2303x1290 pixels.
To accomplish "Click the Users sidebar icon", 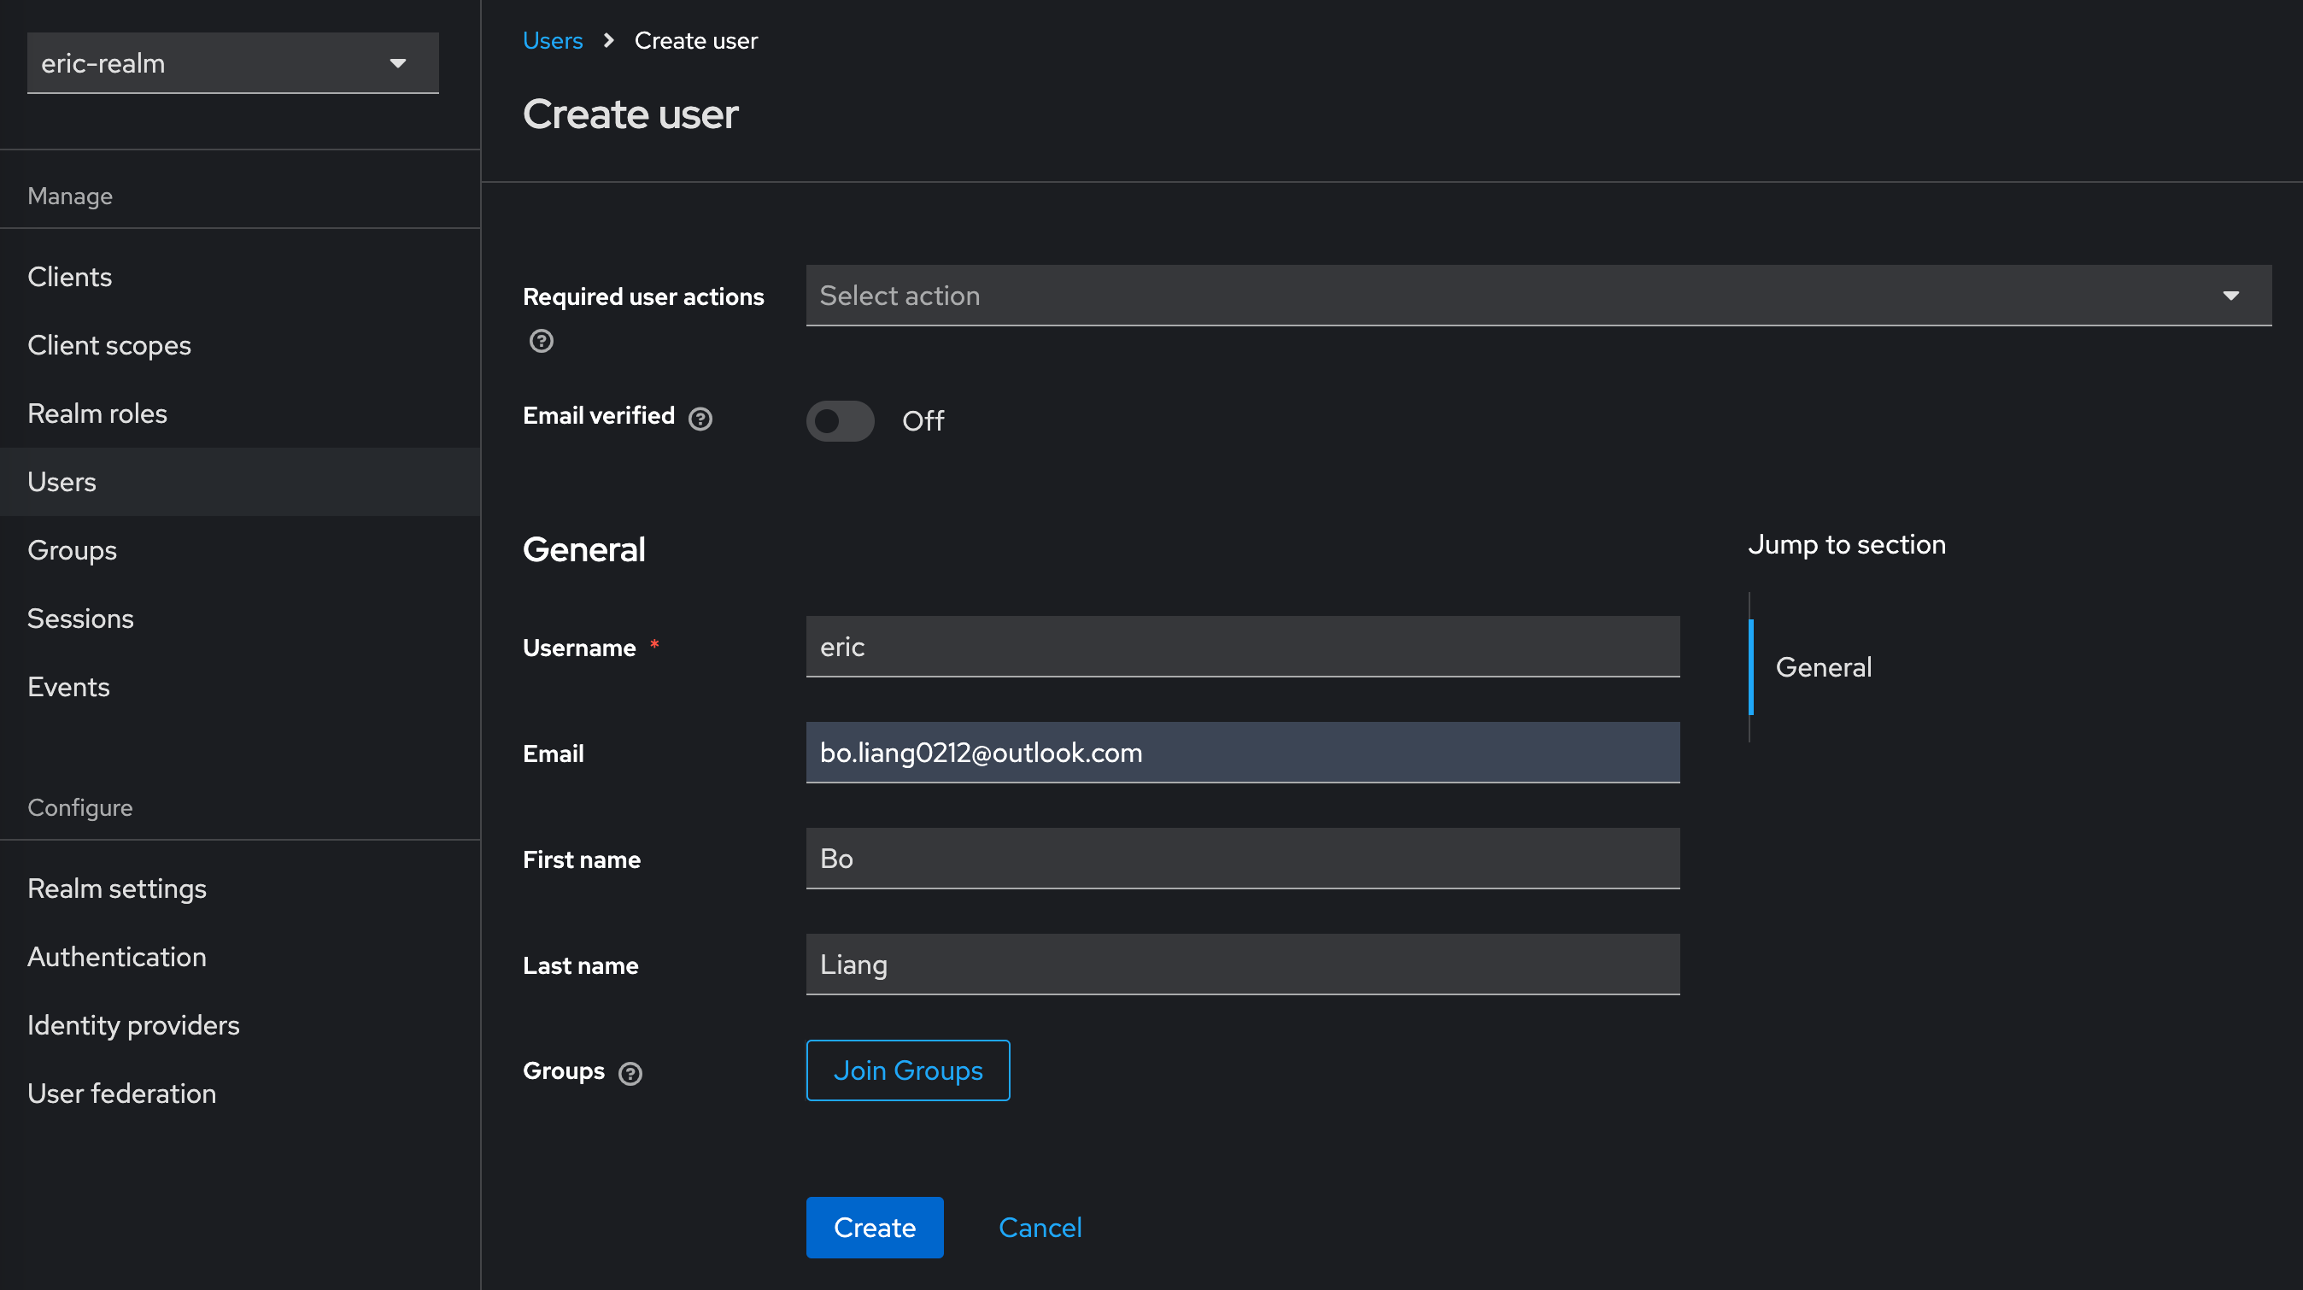I will (x=60, y=481).
